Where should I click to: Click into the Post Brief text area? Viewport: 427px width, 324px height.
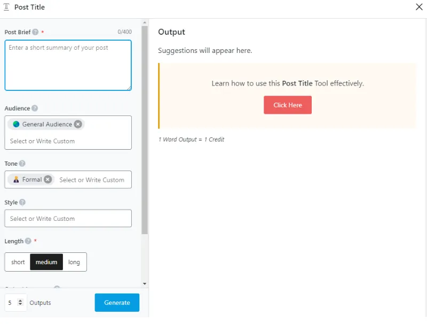click(68, 65)
